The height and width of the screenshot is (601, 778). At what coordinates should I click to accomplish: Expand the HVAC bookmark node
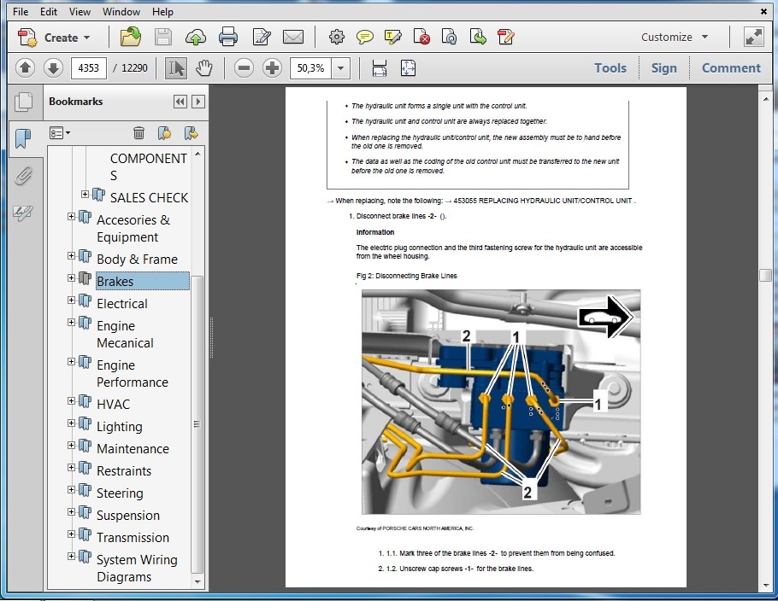tap(72, 401)
